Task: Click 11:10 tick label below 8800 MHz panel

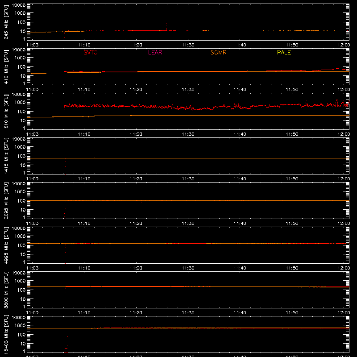Action: 84,313
